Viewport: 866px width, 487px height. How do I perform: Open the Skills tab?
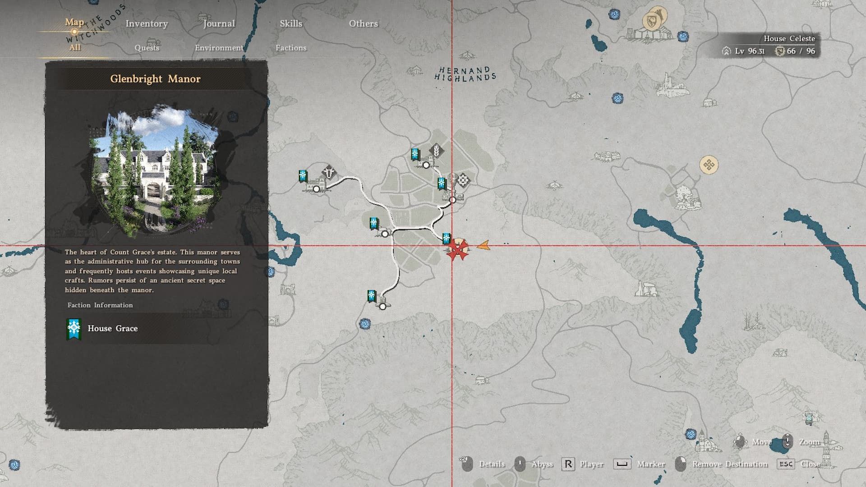tap(291, 23)
